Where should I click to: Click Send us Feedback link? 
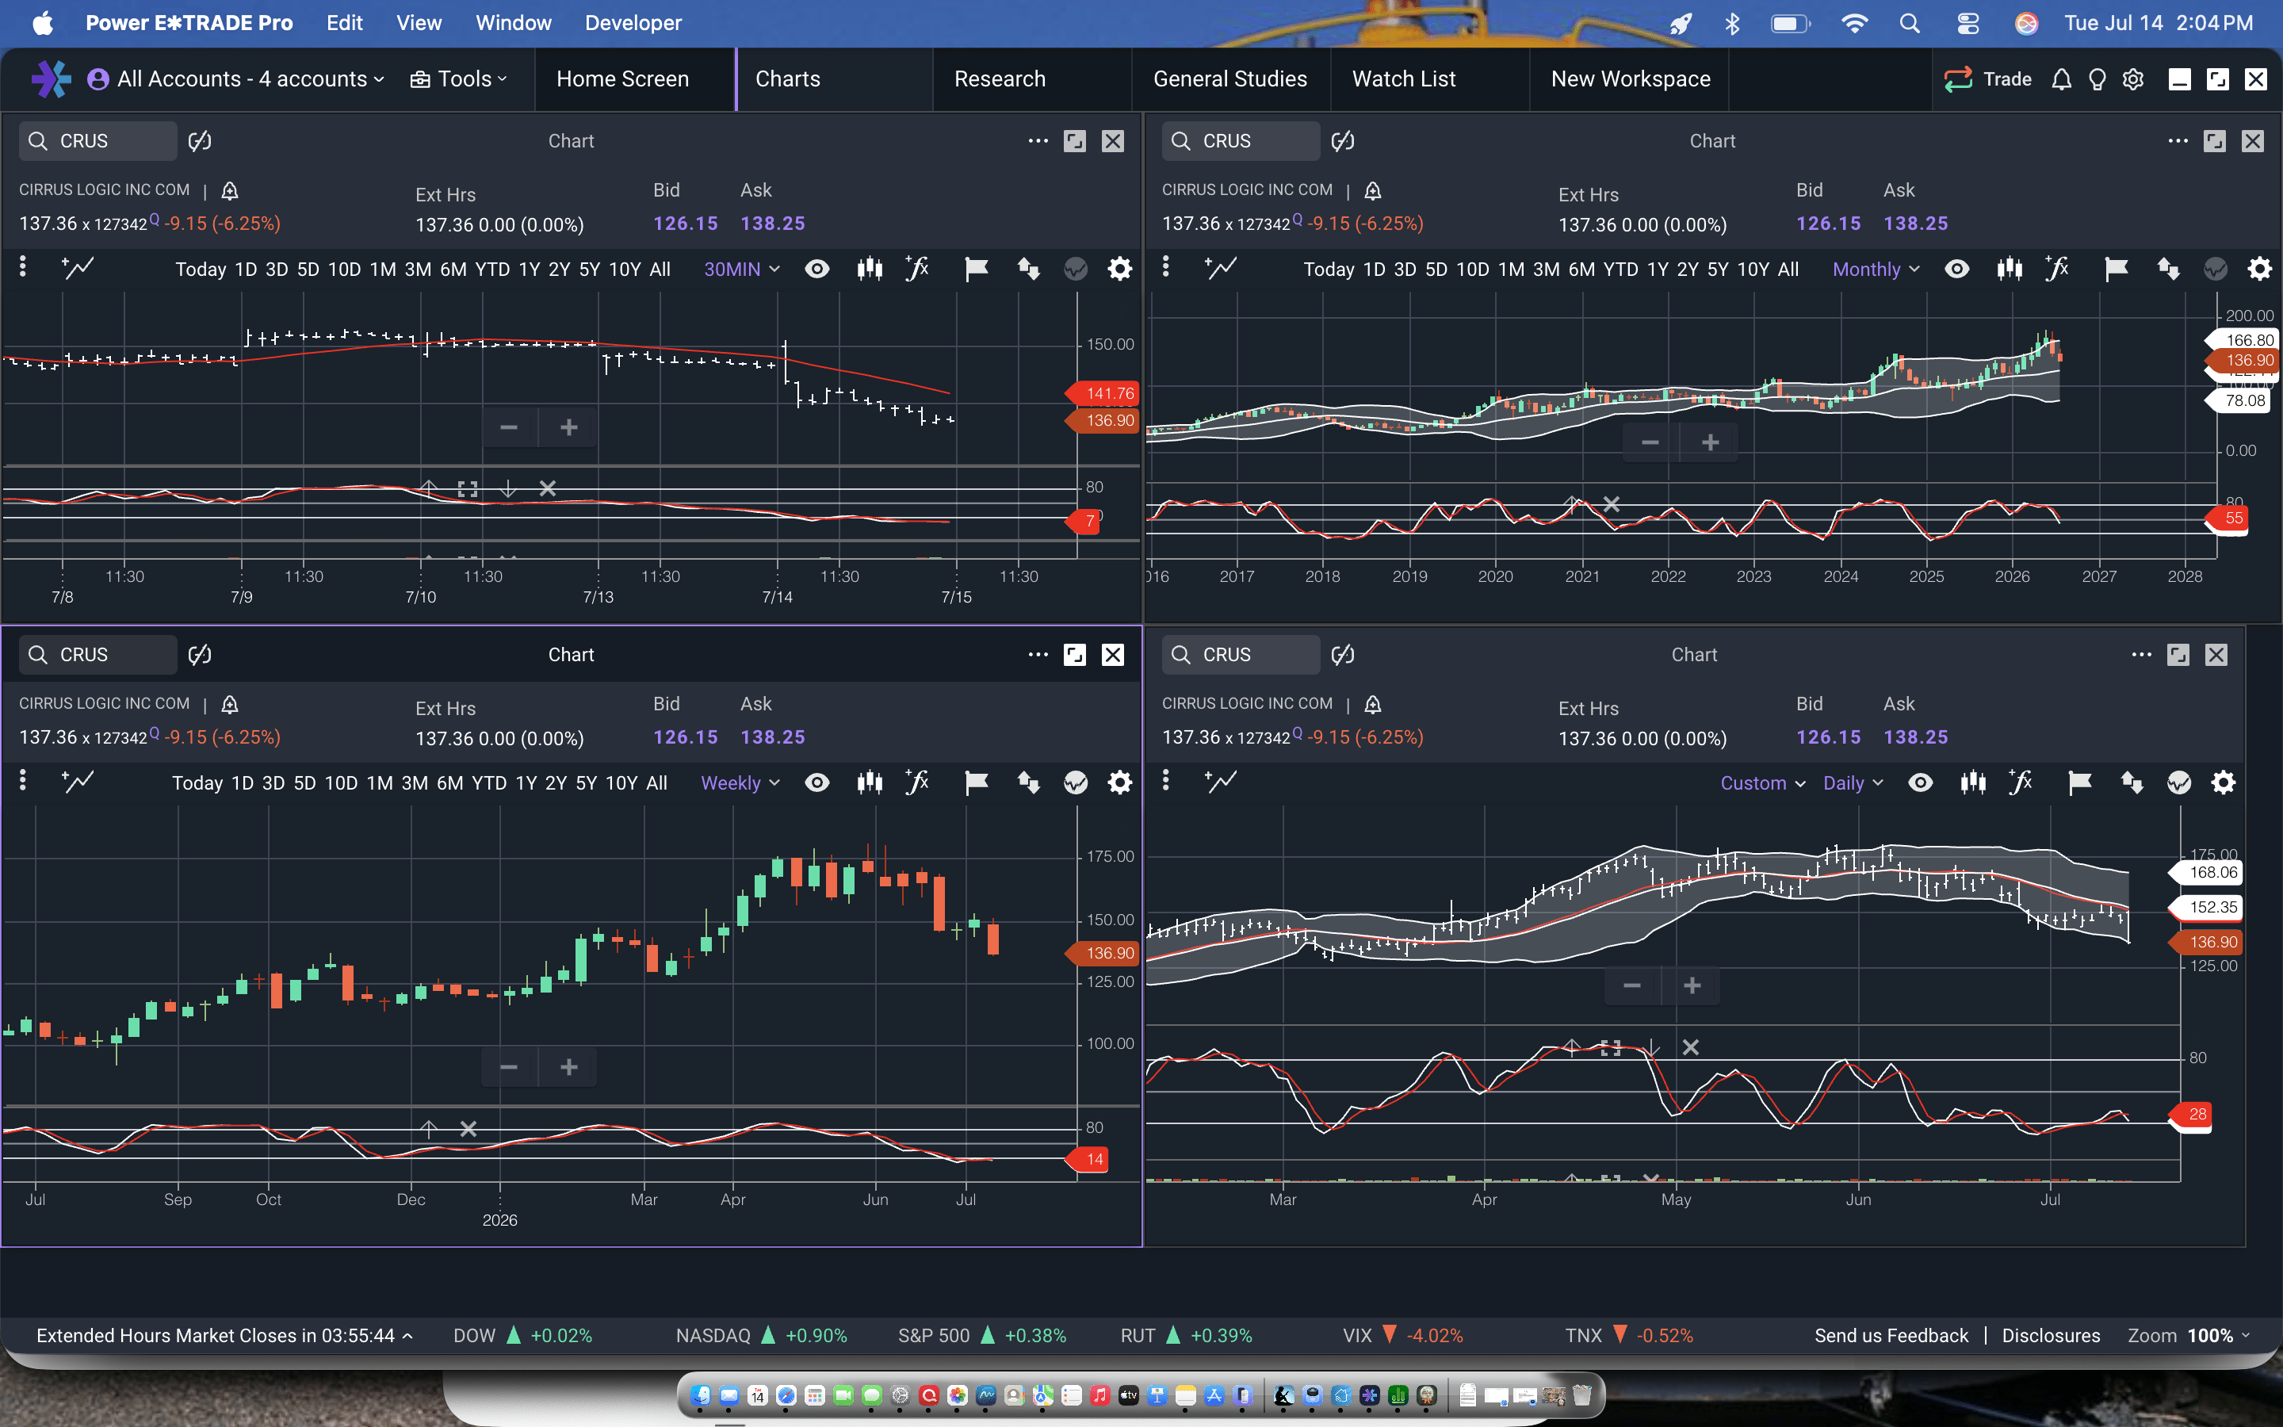pos(1891,1336)
